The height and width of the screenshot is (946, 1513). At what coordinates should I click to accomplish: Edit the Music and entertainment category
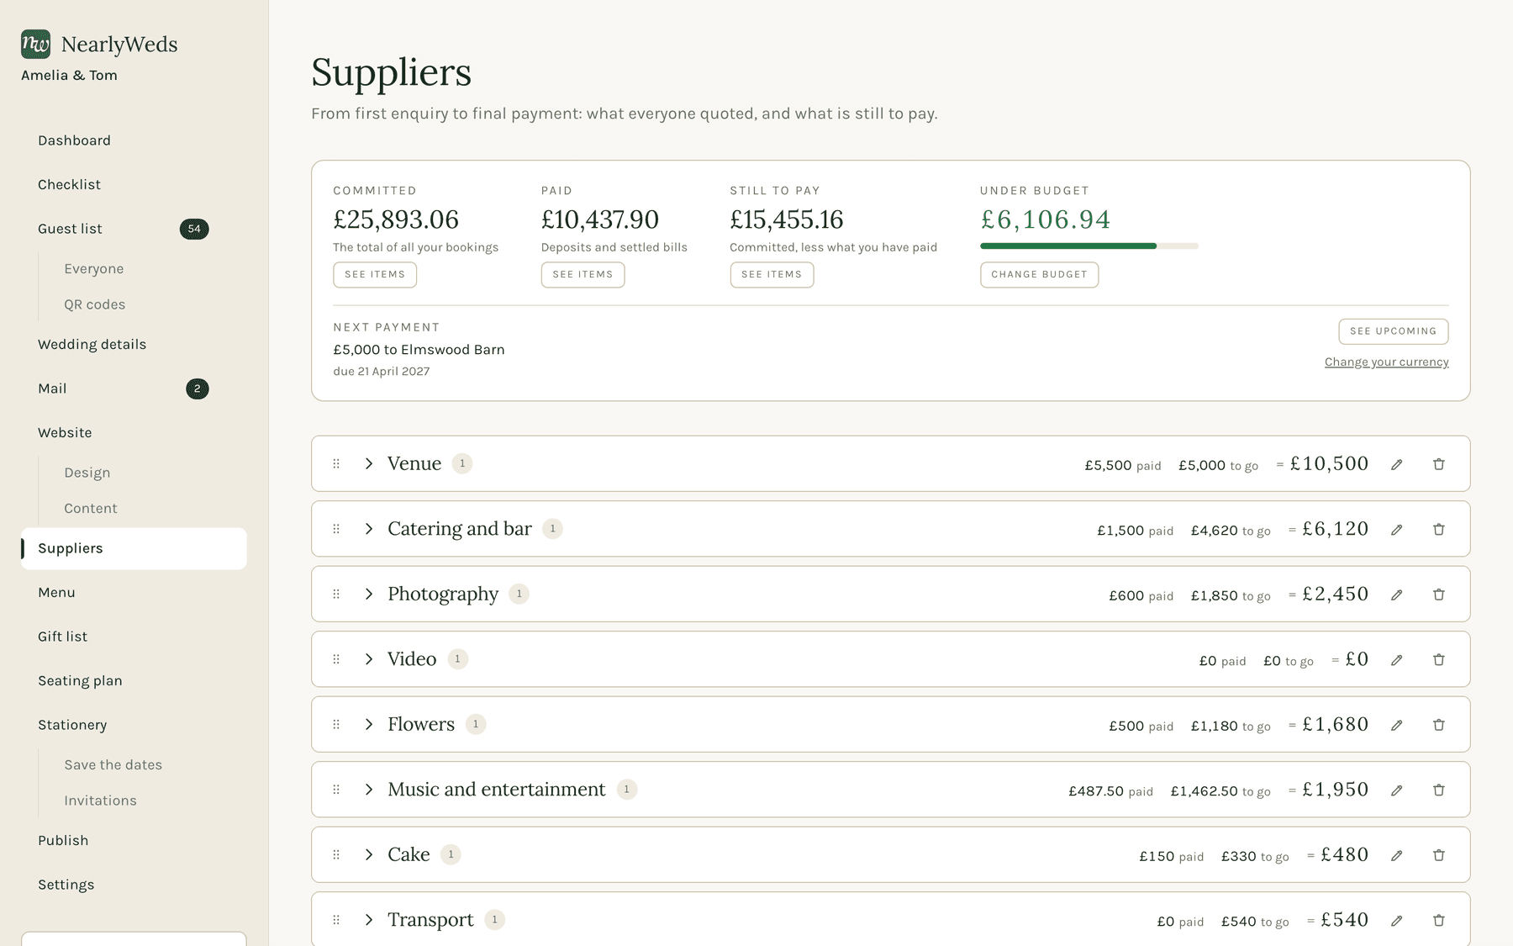coord(1396,790)
